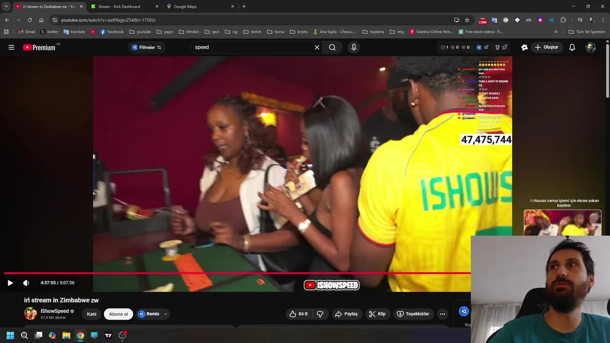
Task: Select the irl stream in Zimbabwe tab
Action: click(x=49, y=7)
